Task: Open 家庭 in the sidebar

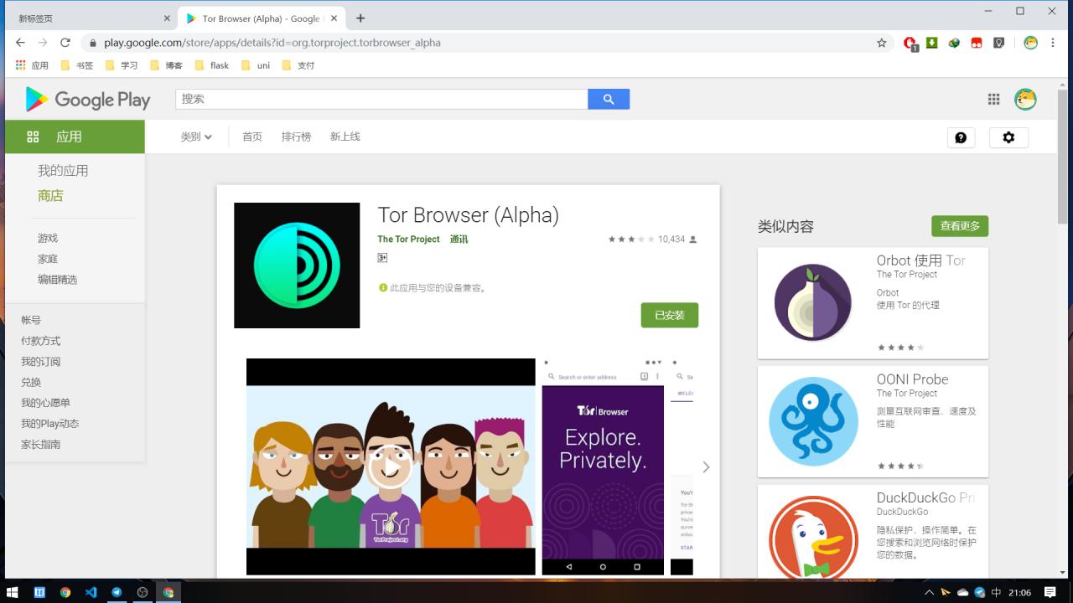Action: (48, 259)
